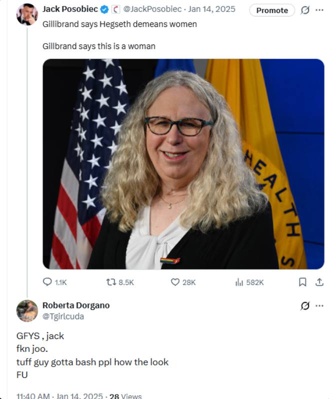View the 582K views analytics icon
This screenshot has height=399, width=329.
coord(239,282)
